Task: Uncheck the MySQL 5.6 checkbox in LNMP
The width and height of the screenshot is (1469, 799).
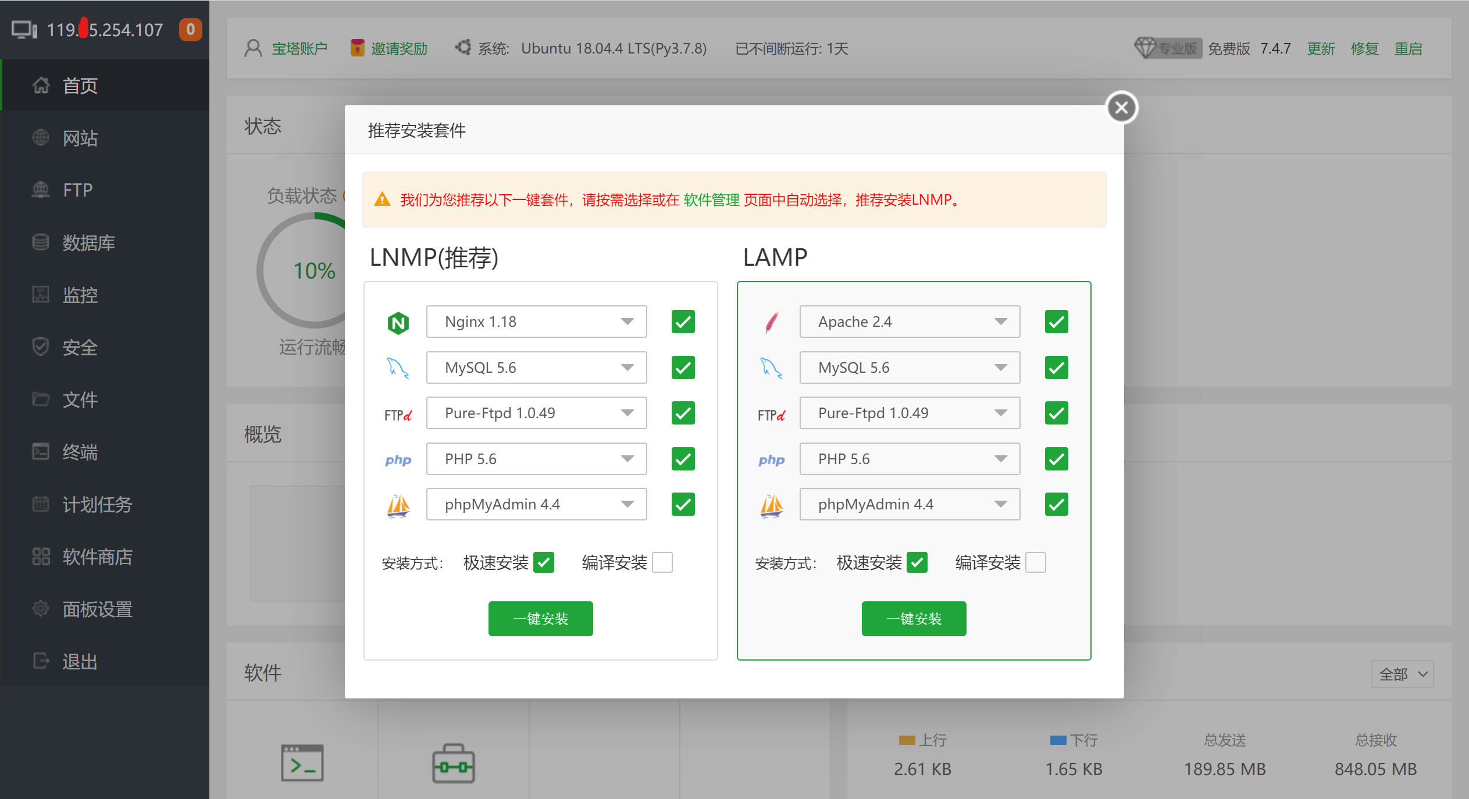Action: (x=683, y=368)
